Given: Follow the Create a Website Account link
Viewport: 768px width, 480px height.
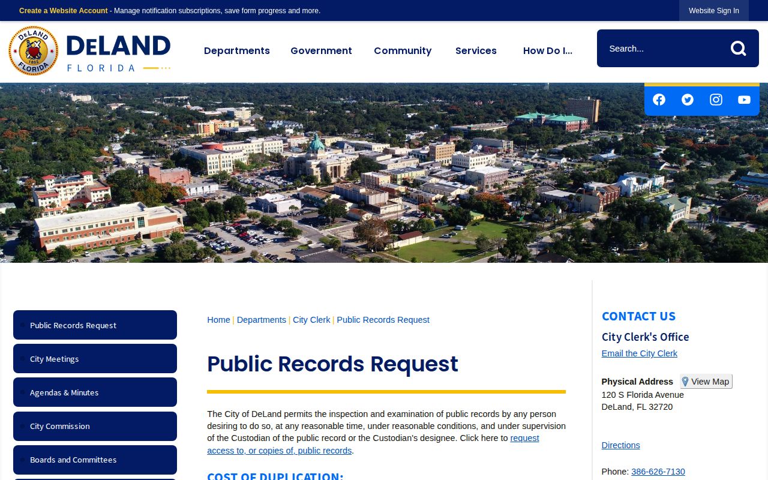Looking at the screenshot, I should [64, 11].
